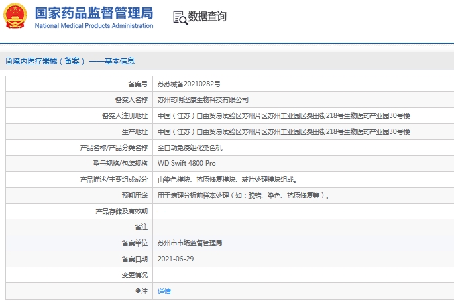Click the document icon before 境内医疗器械

pyautogui.click(x=9, y=61)
